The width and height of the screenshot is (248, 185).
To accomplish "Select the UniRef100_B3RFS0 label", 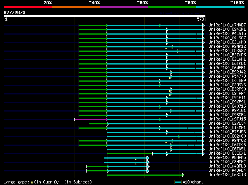I will 227,89.
